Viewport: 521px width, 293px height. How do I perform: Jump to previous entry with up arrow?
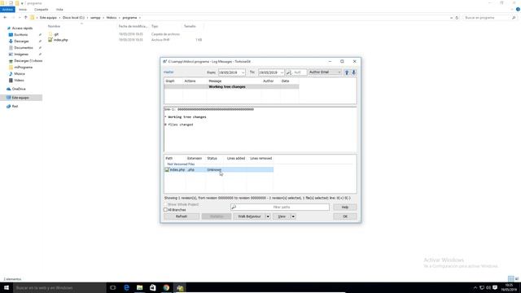pyautogui.click(x=347, y=72)
